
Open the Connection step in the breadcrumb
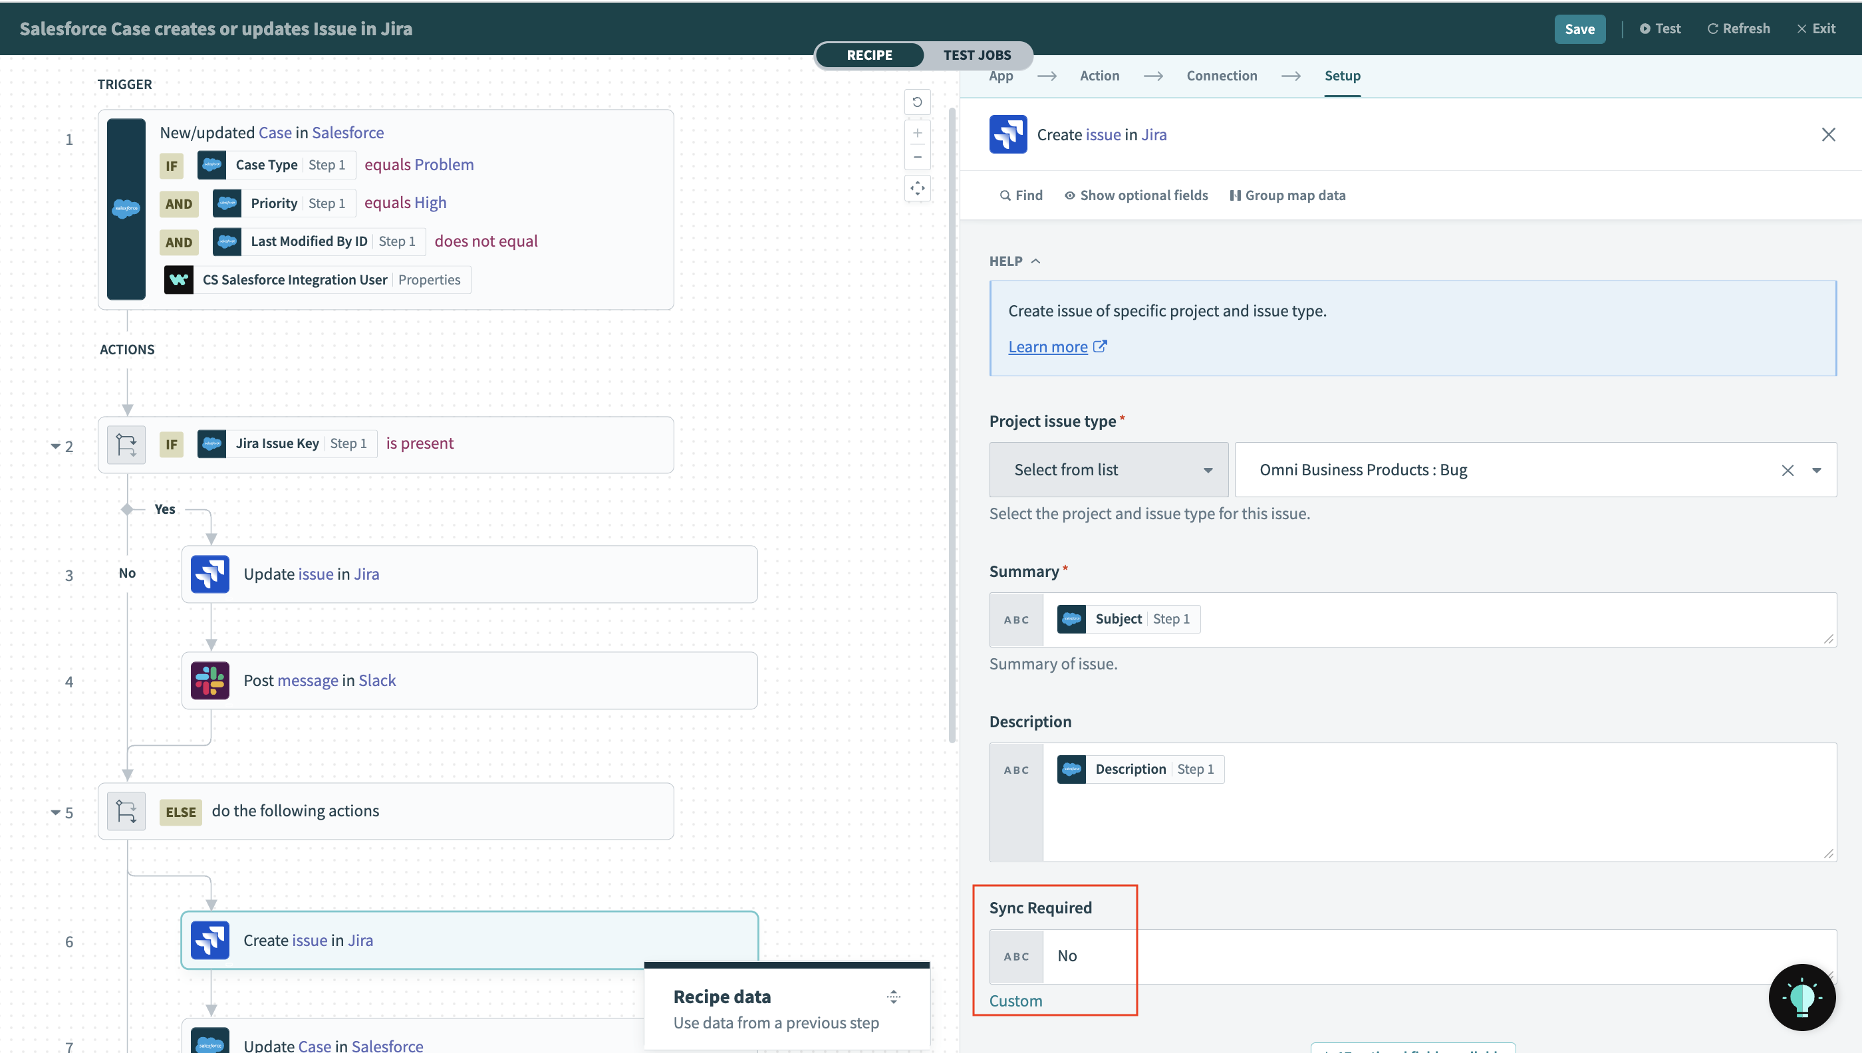(1221, 75)
